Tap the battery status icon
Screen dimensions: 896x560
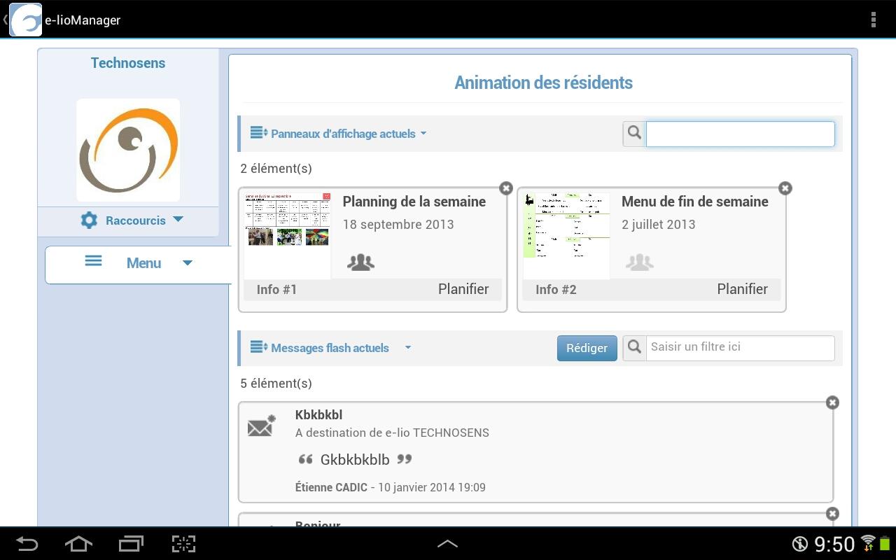[885, 543]
